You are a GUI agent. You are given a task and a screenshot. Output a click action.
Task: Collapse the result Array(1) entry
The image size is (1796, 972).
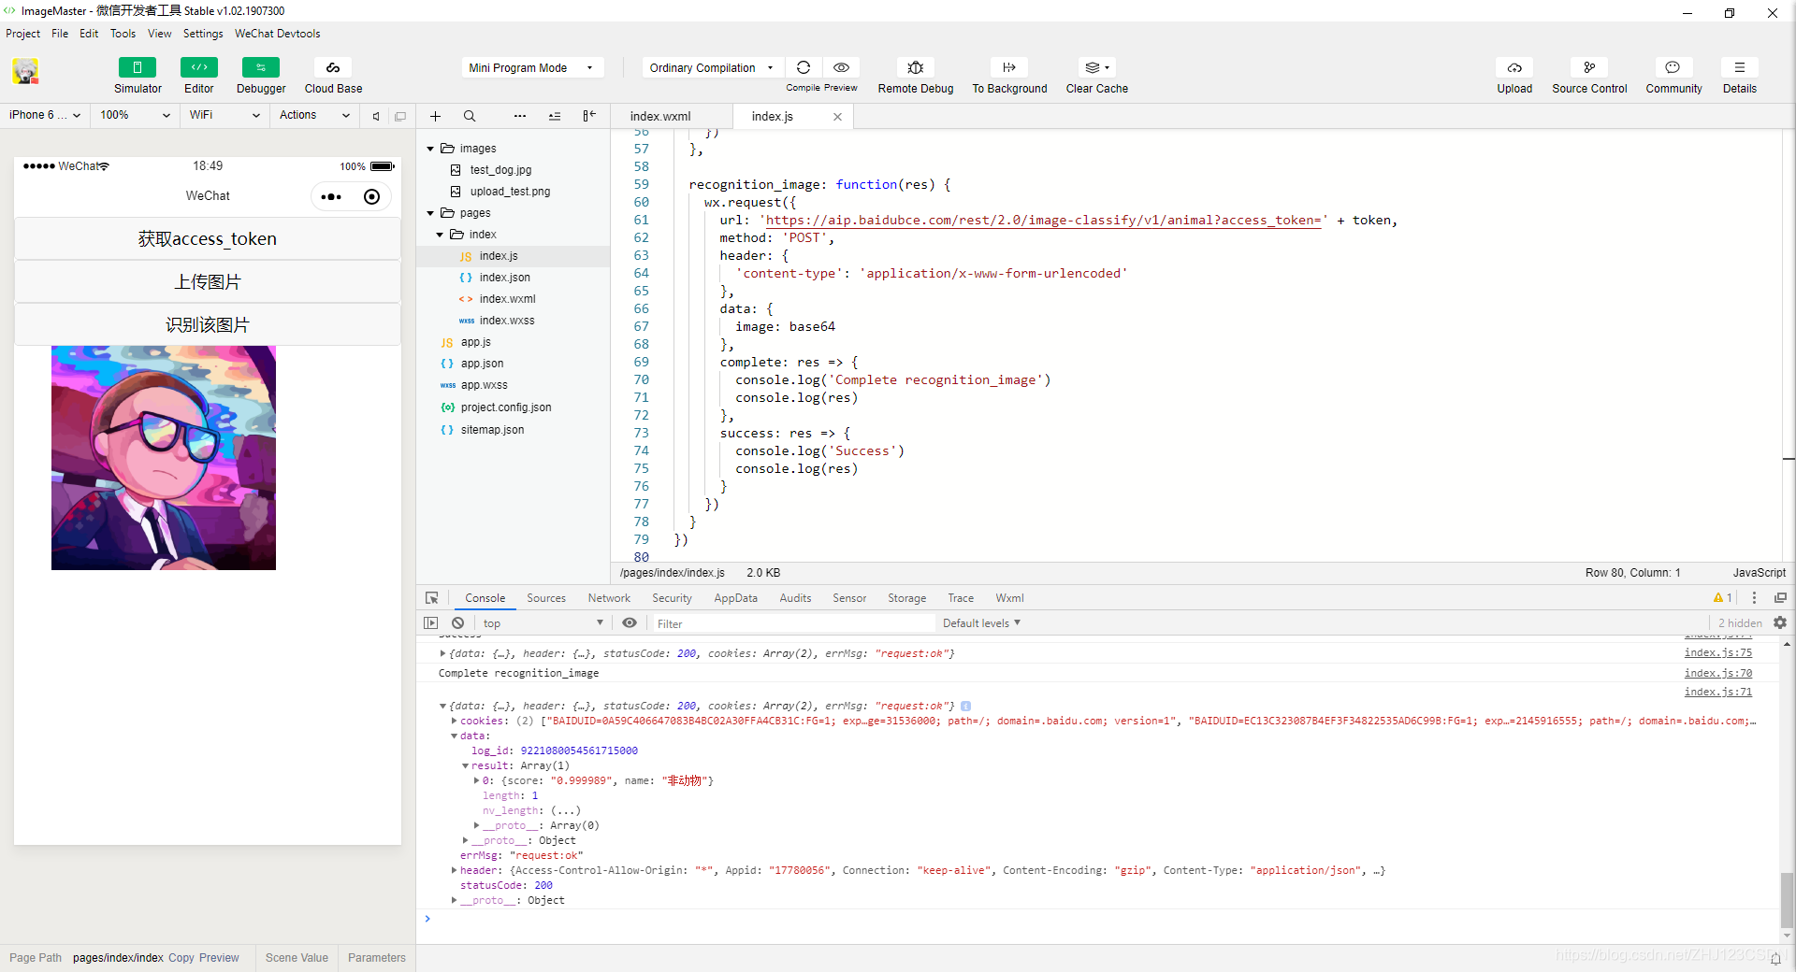coord(465,765)
